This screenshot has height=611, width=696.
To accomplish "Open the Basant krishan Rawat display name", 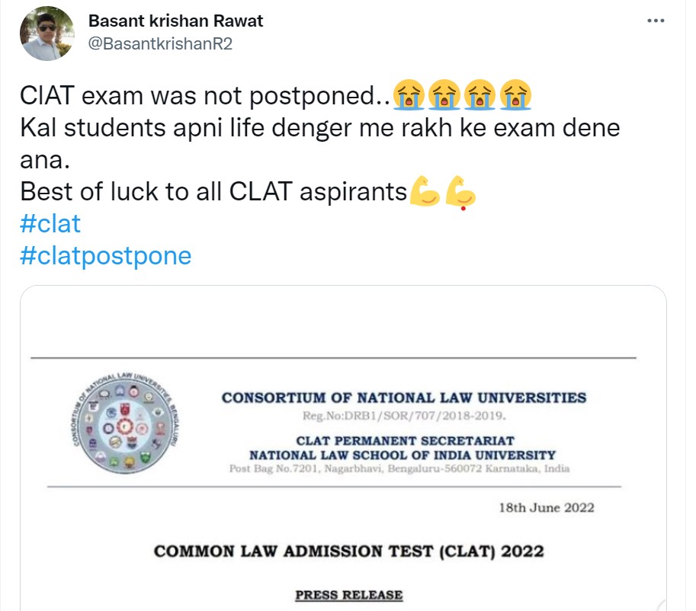I will click(x=176, y=21).
